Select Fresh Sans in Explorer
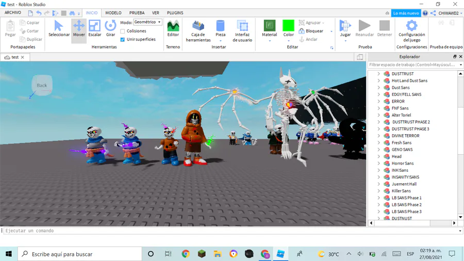Screen dimensions: 464x261 [x=402, y=143]
